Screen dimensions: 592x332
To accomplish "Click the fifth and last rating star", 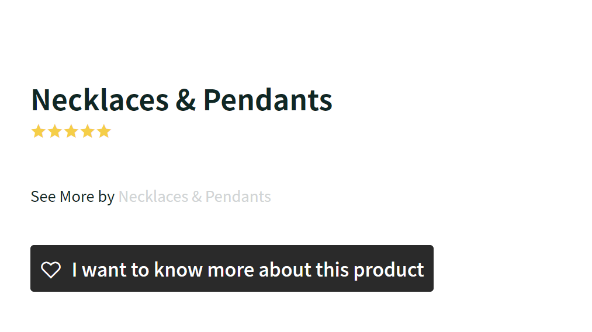I will pos(104,131).
